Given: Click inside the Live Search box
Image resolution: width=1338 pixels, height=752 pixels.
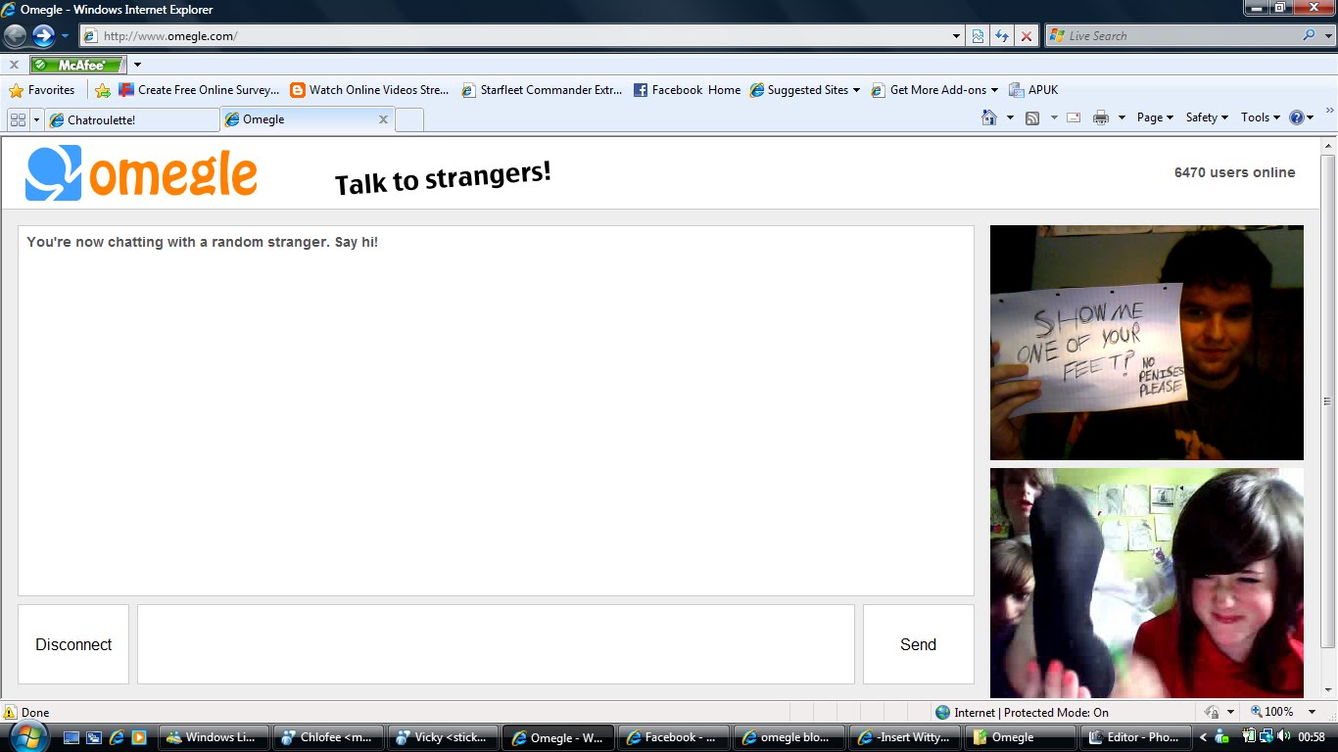Looking at the screenshot, I should pyautogui.click(x=1172, y=36).
